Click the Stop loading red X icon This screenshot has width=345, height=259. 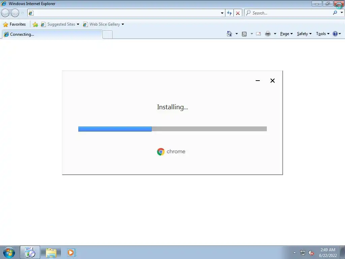[238, 13]
